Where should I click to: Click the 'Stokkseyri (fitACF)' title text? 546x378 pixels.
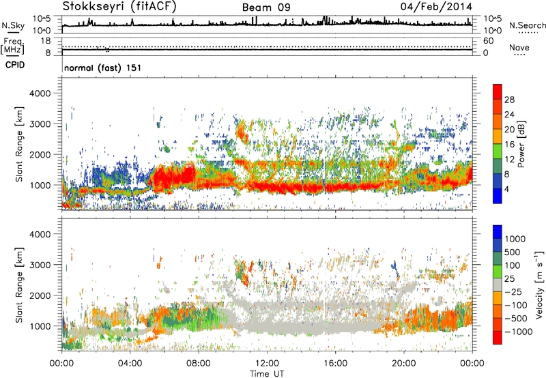tap(120, 6)
